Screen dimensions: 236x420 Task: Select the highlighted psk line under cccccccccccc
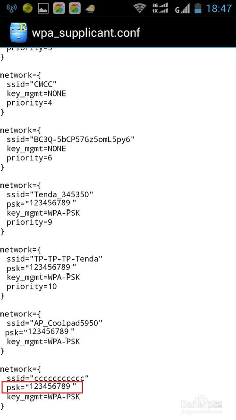click(42, 387)
